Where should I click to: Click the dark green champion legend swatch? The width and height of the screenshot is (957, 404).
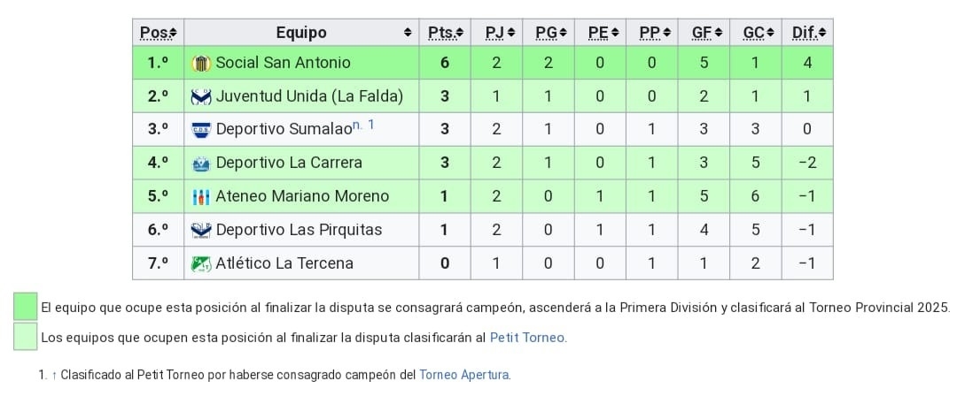point(26,307)
